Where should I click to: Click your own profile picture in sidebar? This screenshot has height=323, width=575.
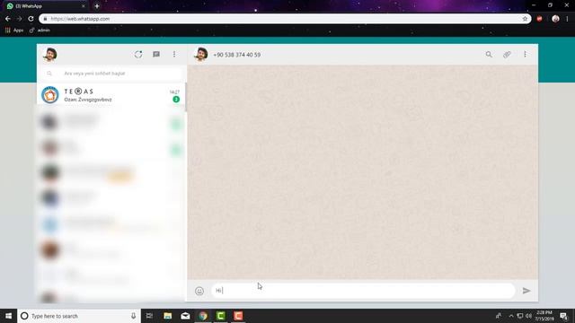pos(50,55)
